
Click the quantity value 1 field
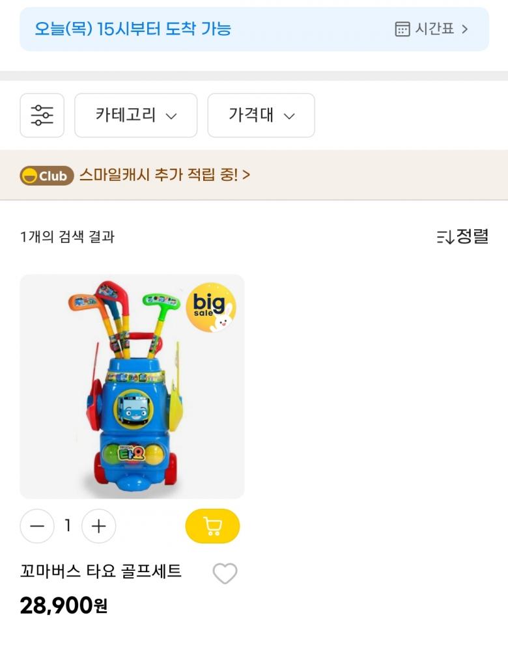68,526
